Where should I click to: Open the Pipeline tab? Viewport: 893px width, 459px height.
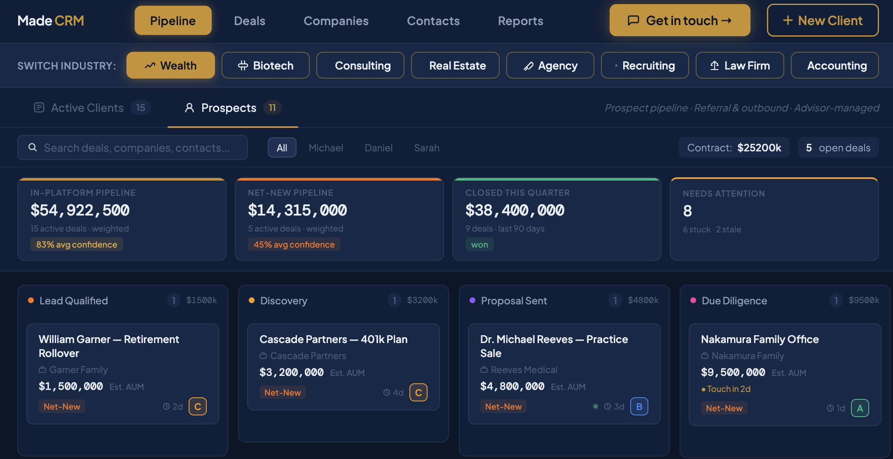pos(173,21)
